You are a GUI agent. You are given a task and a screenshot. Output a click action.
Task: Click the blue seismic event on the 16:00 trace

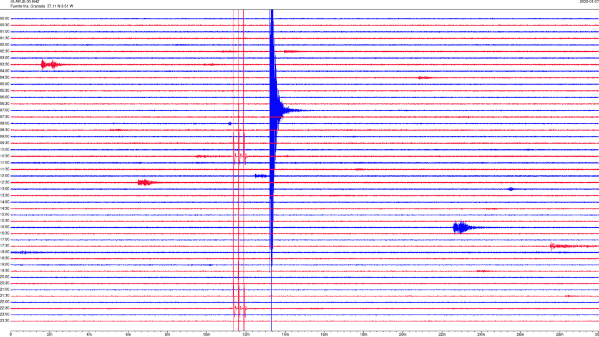tap(467, 227)
